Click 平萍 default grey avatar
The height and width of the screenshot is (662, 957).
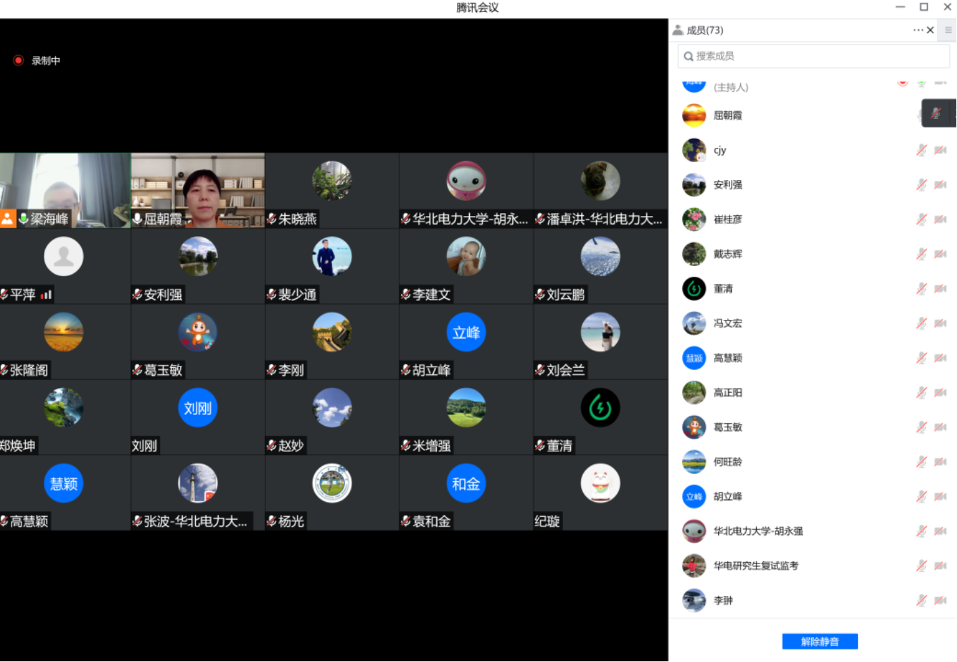(63, 256)
